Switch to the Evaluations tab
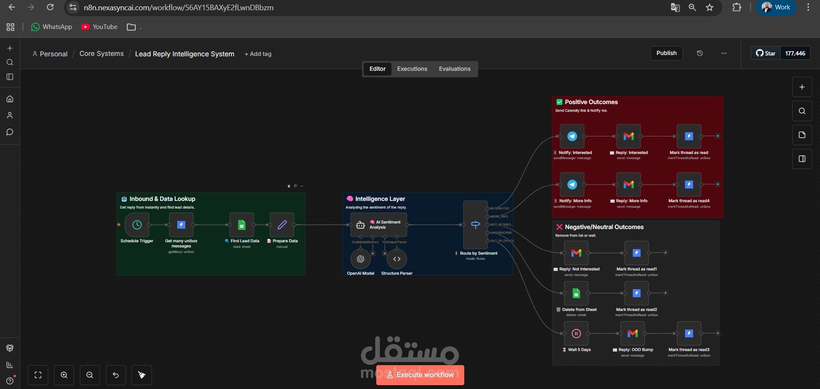Screen dimensions: 820x389 click(x=455, y=69)
